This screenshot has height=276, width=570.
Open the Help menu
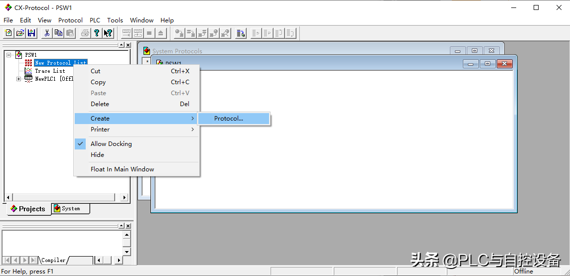tap(167, 20)
